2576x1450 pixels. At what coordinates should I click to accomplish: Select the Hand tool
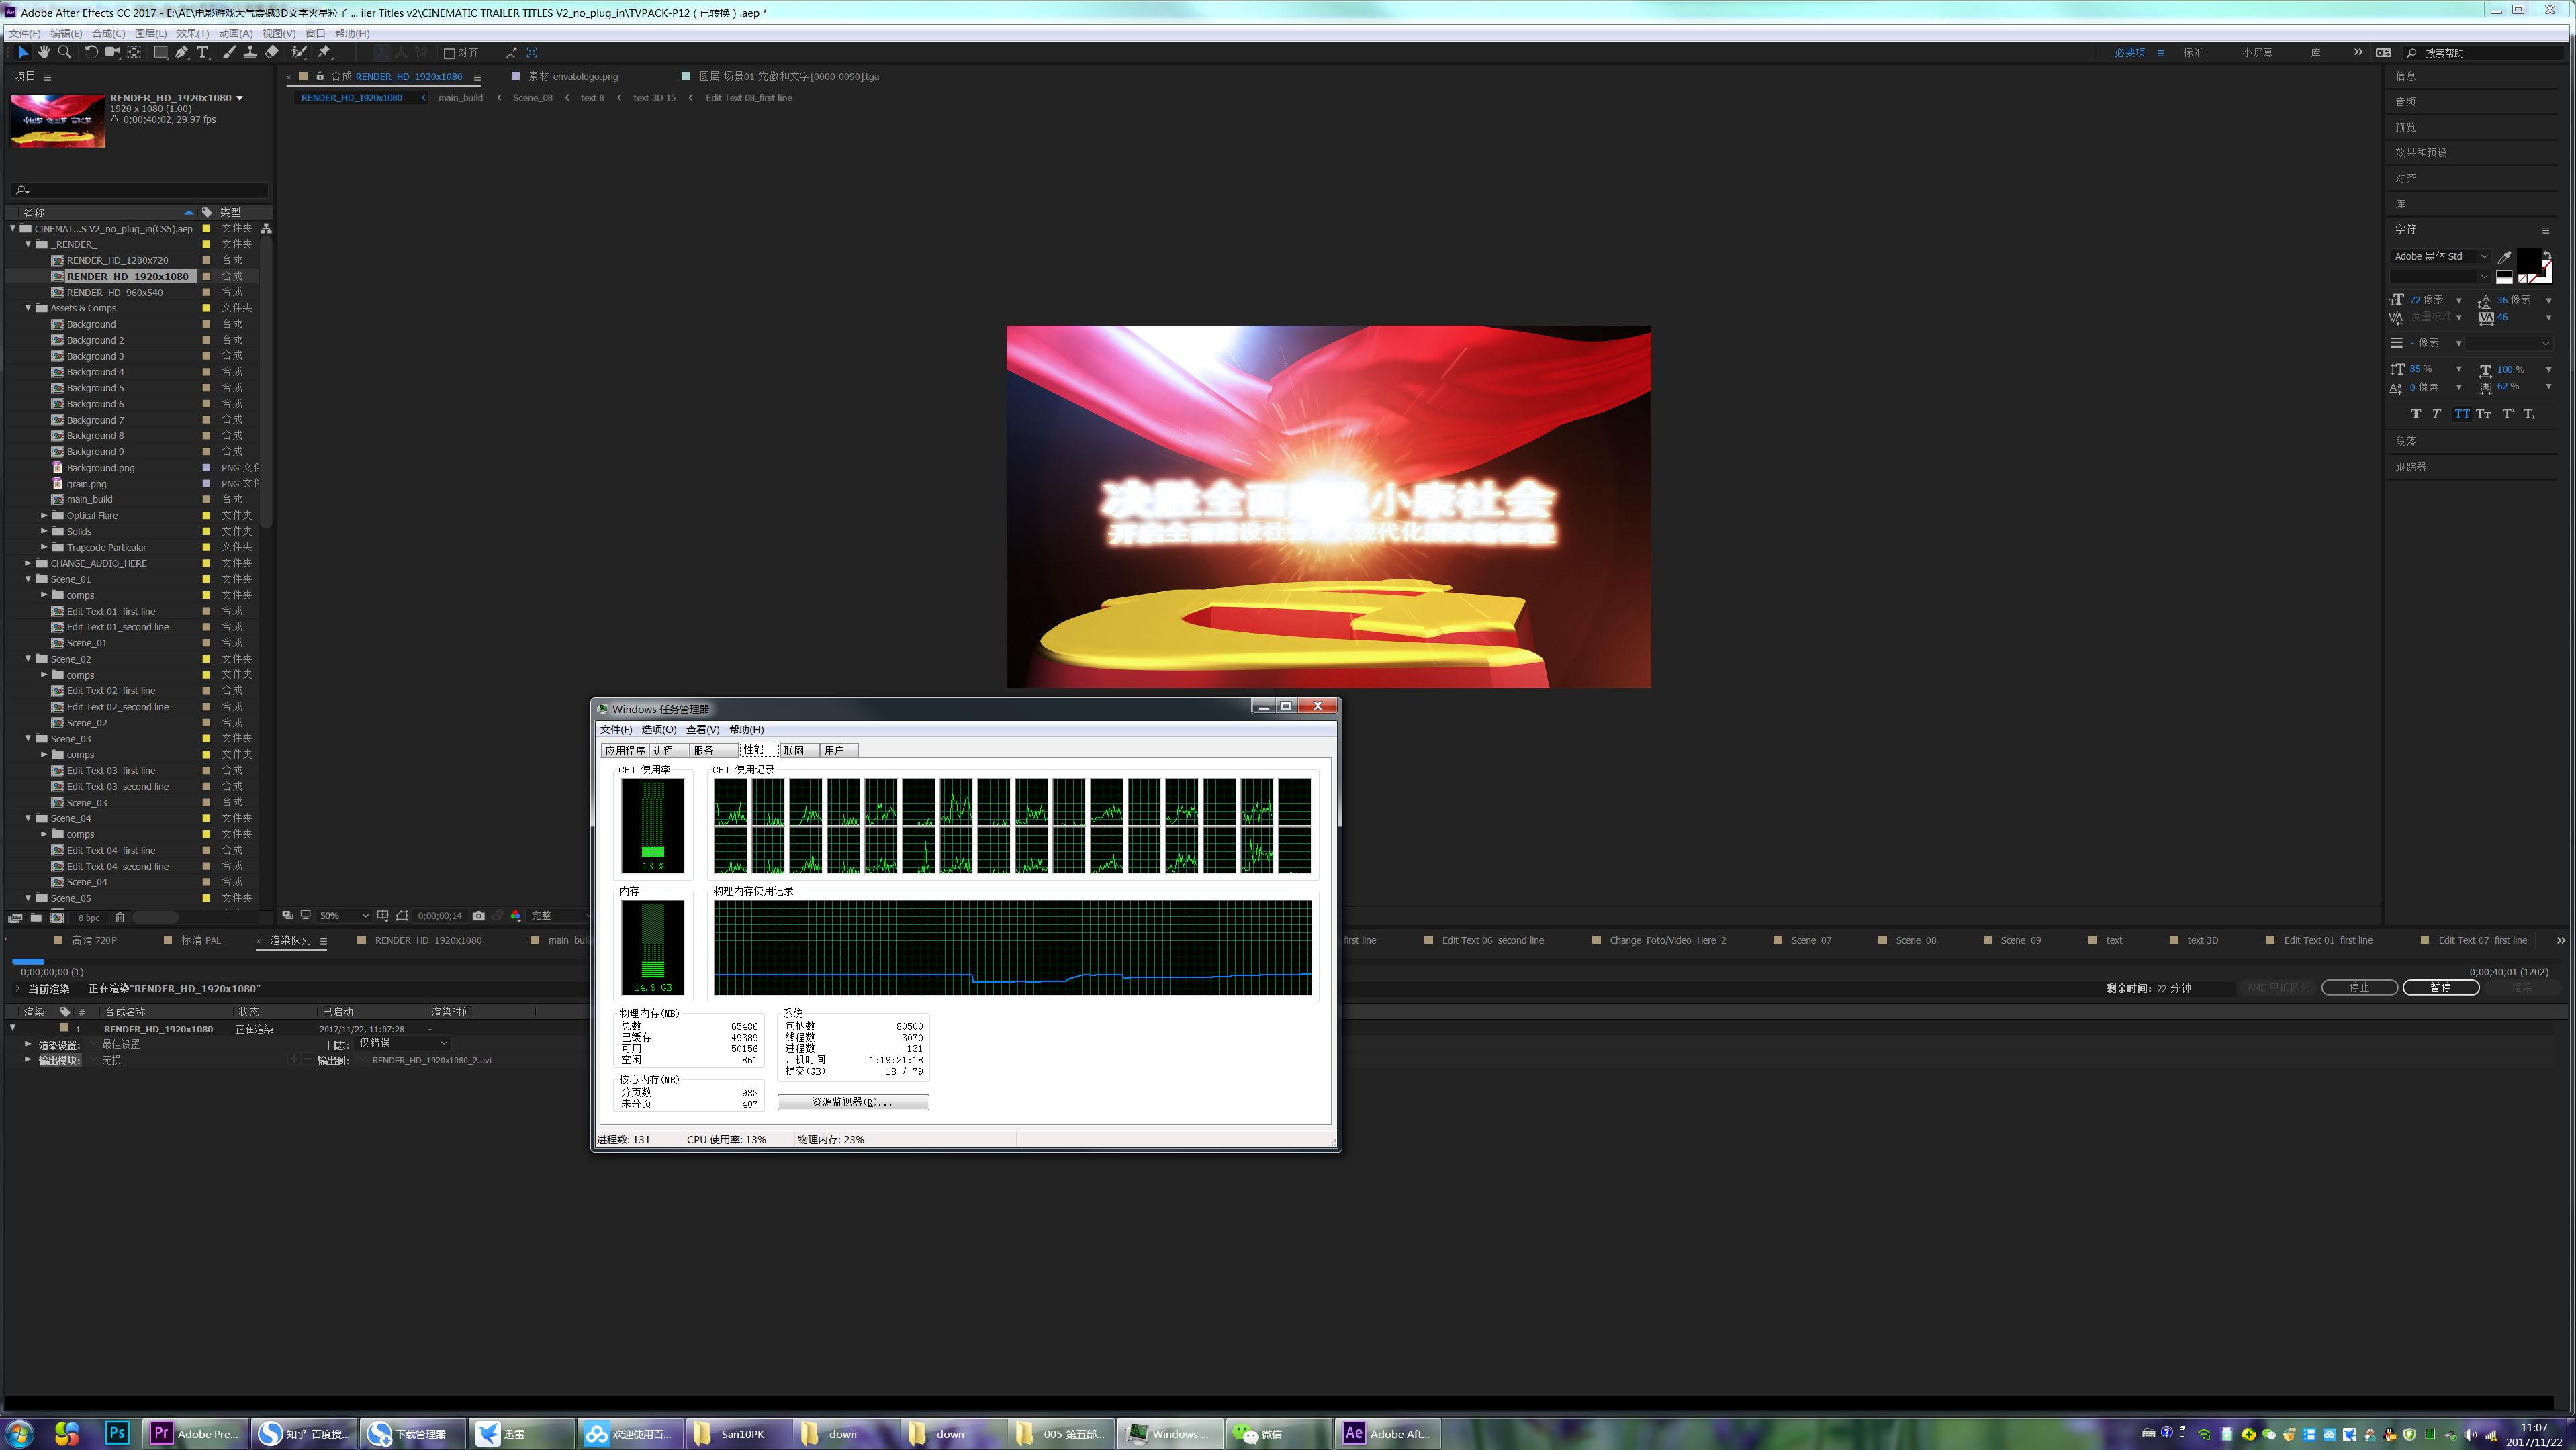[44, 52]
